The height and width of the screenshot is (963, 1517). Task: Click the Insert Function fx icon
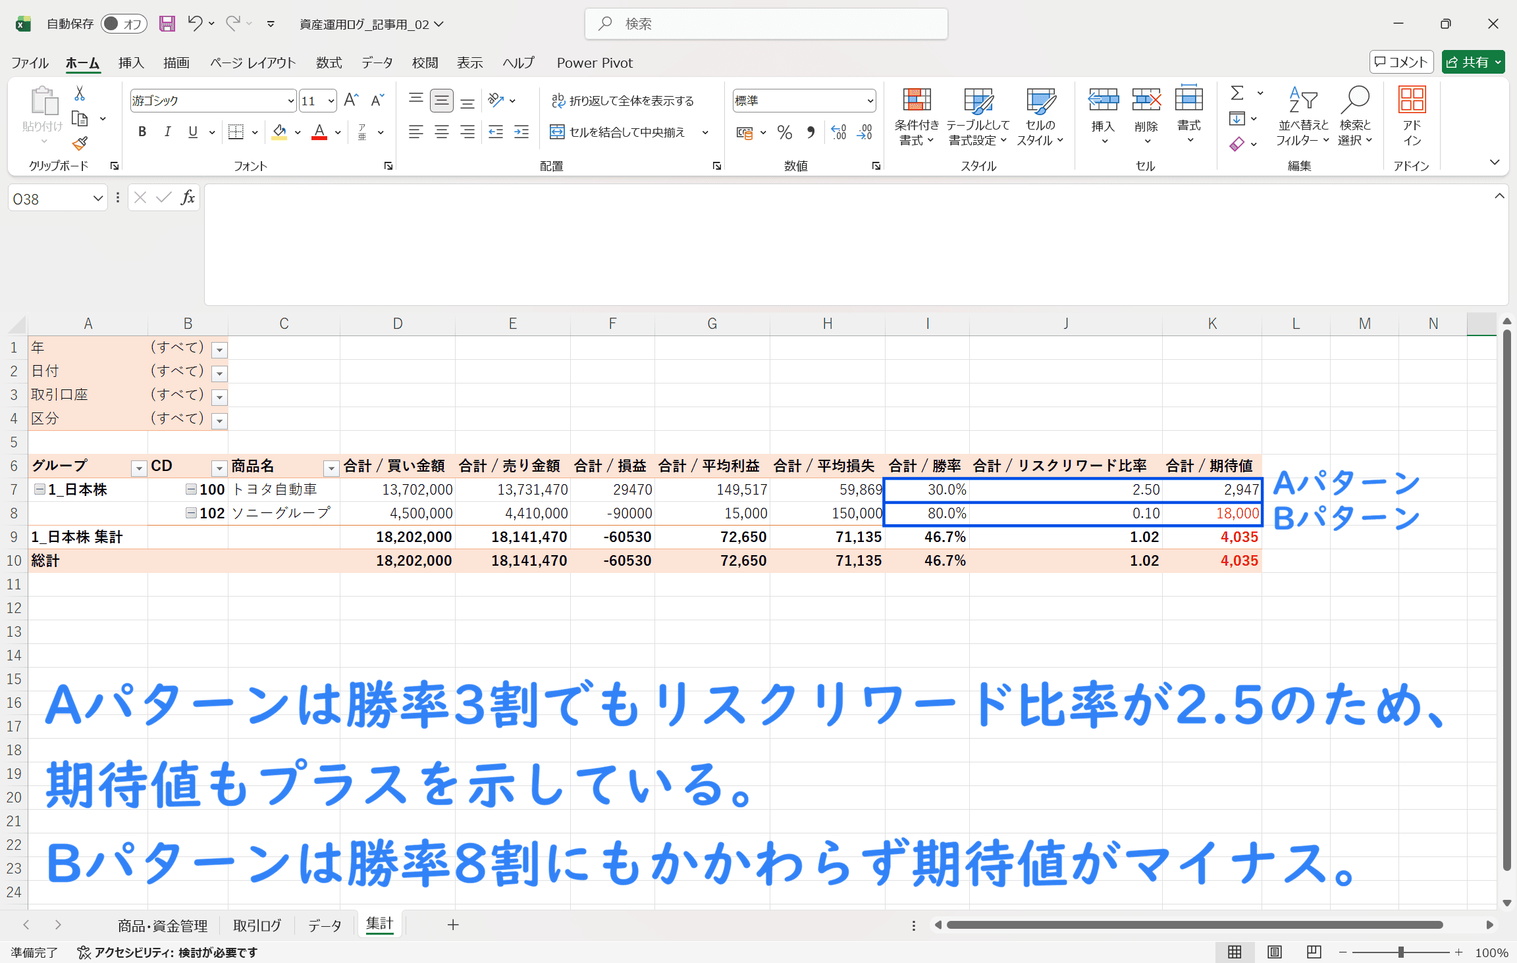[x=188, y=197]
